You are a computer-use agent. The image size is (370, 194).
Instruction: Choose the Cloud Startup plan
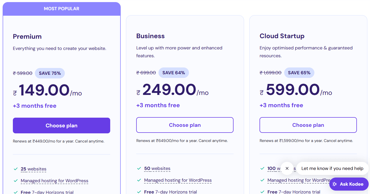click(308, 125)
